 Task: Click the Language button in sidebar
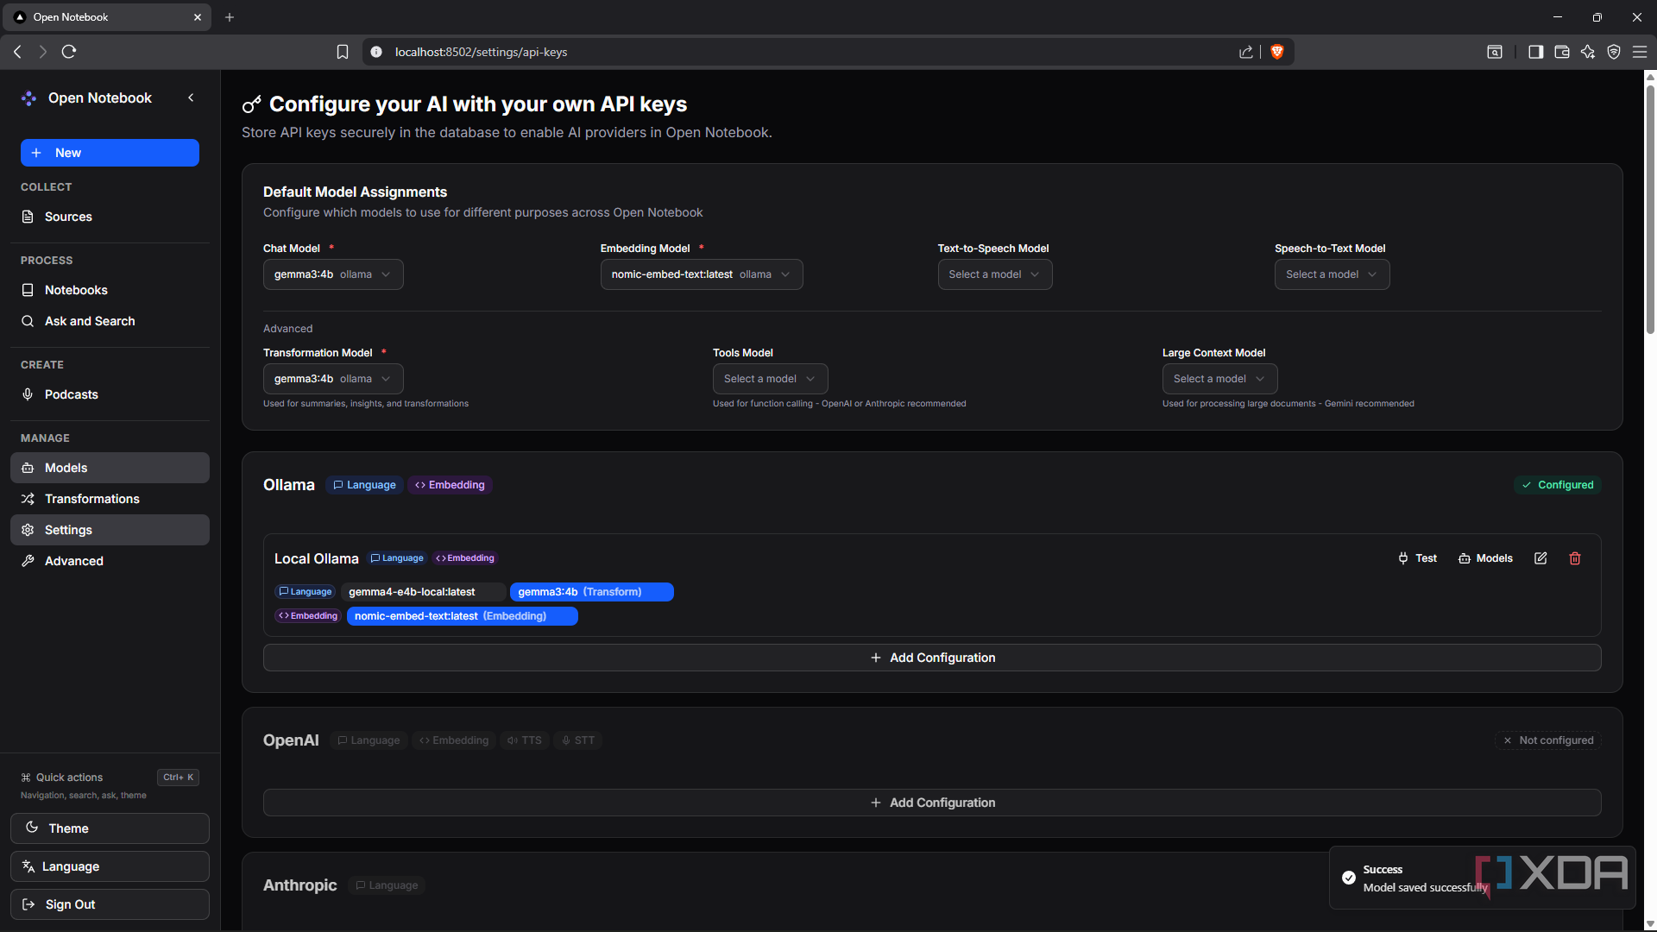(x=110, y=866)
